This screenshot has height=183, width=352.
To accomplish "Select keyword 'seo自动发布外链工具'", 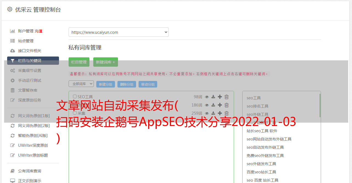I will 265,147.
